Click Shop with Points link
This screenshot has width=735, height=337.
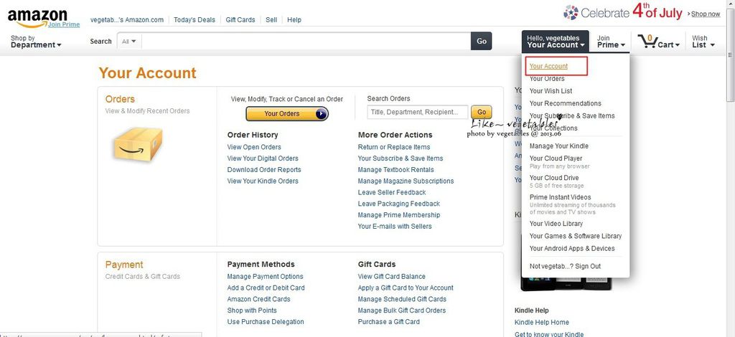click(252, 310)
